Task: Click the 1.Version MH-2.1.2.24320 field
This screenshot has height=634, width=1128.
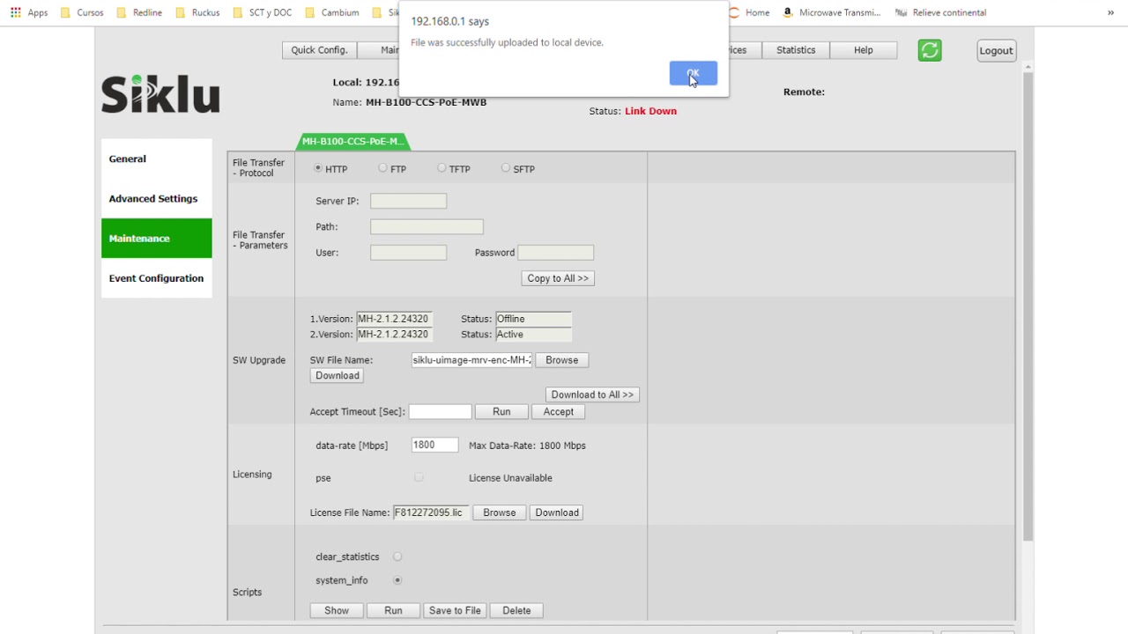Action: pyautogui.click(x=394, y=319)
